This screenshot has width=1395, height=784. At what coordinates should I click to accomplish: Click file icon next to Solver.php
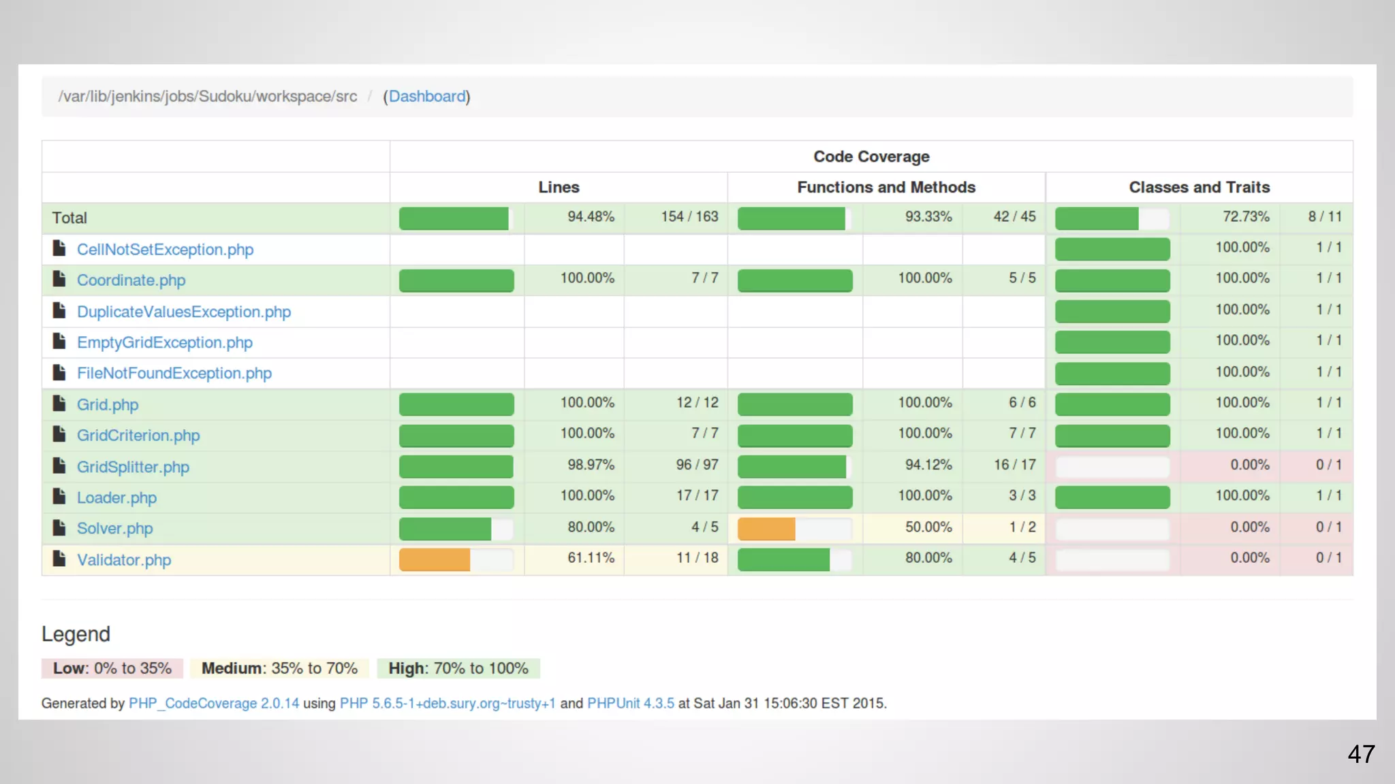click(x=59, y=527)
